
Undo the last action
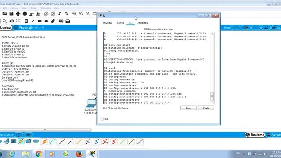click(x=60, y=14)
